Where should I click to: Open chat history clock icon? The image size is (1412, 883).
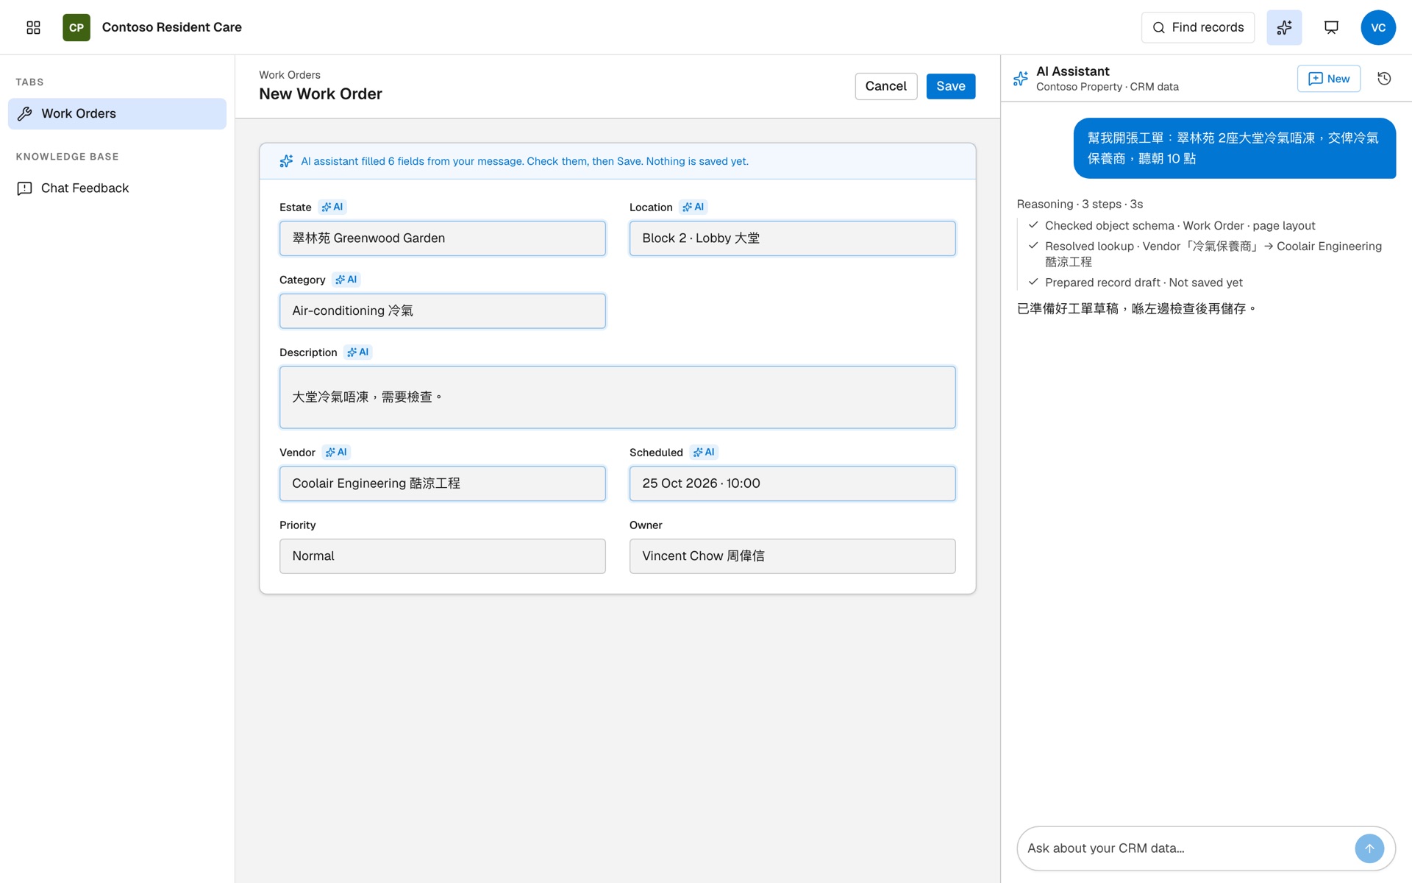[1384, 79]
